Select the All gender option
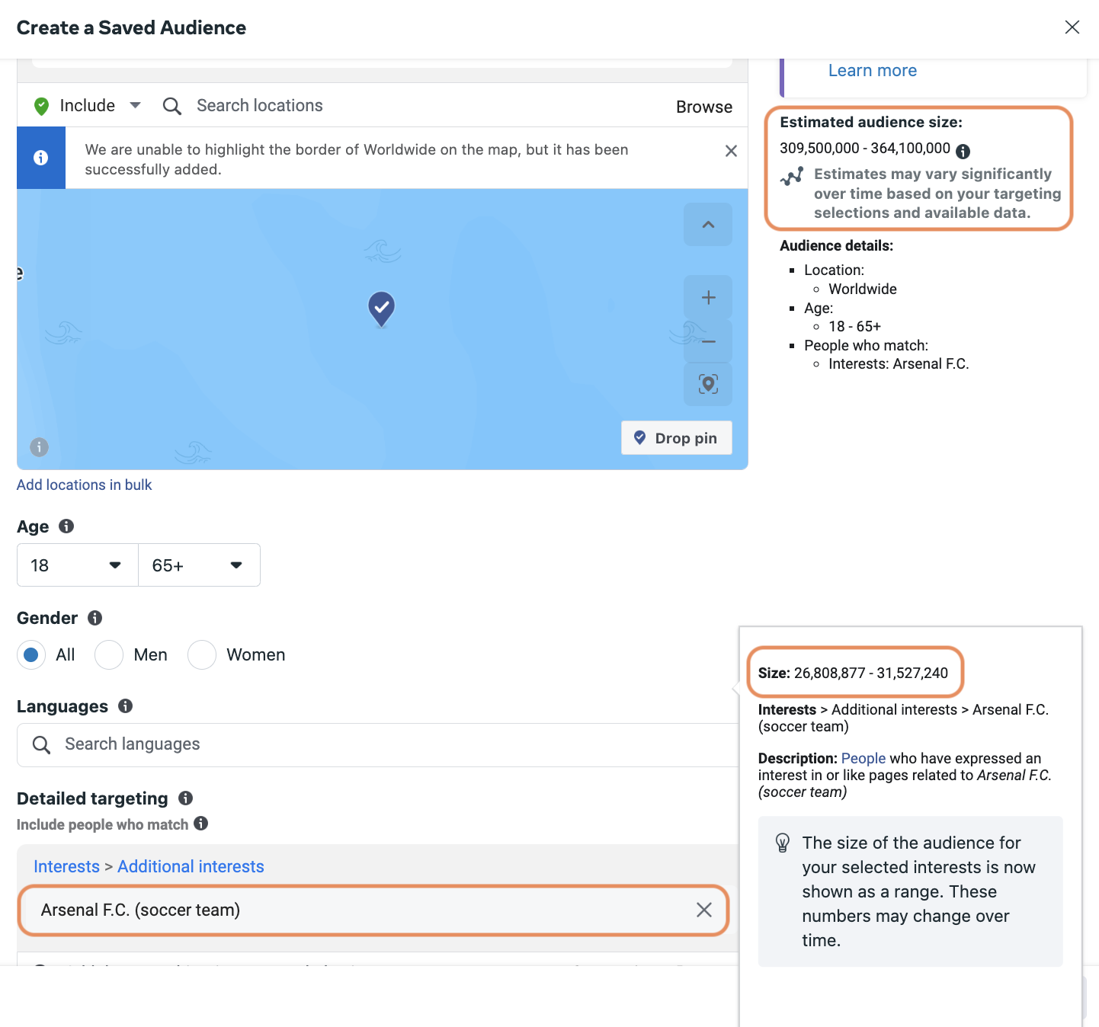 [31, 654]
